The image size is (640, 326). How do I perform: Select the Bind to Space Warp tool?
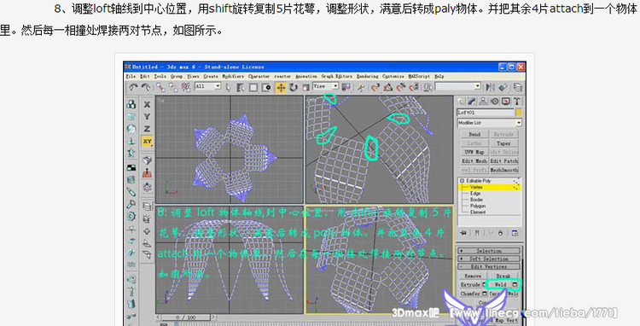[186, 87]
